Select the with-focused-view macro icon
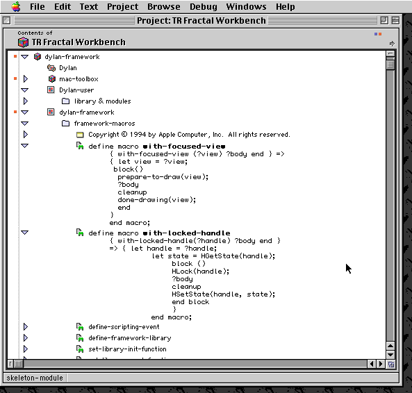Screen dimensions: 412x393 point(80,146)
